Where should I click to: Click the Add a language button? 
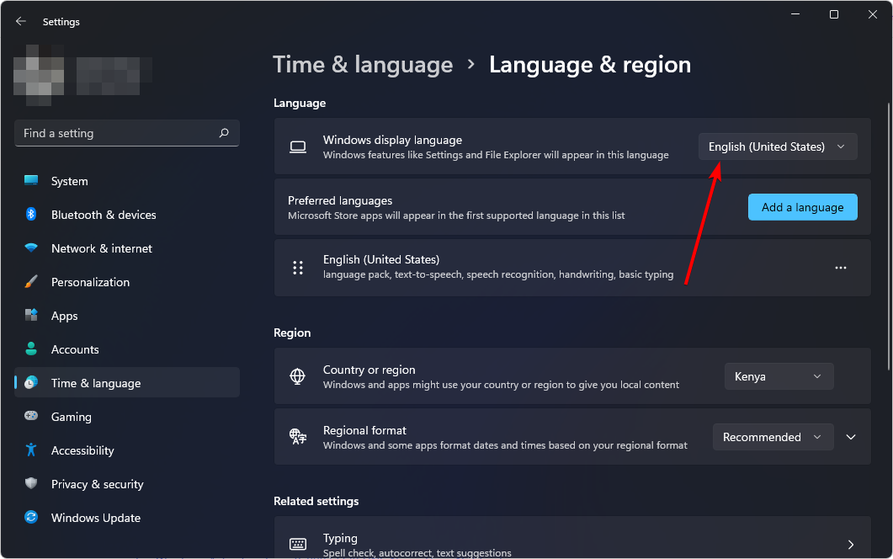click(802, 206)
